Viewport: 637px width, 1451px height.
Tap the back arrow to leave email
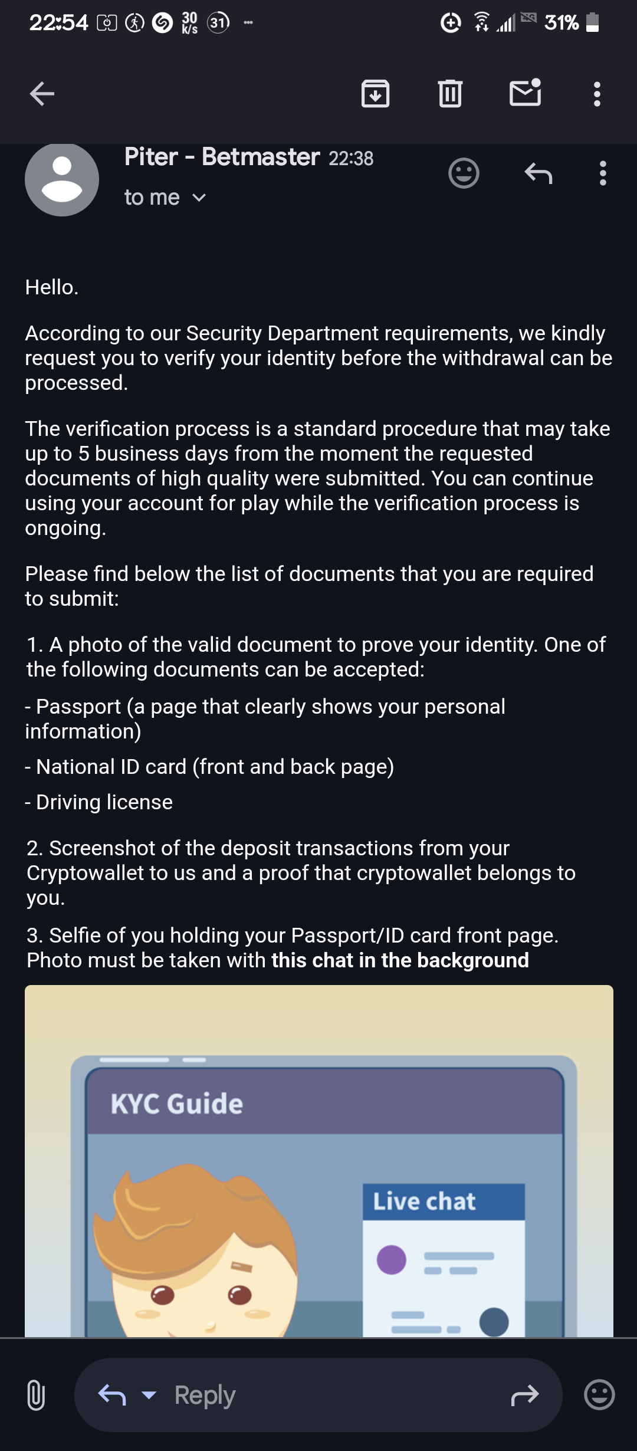42,94
